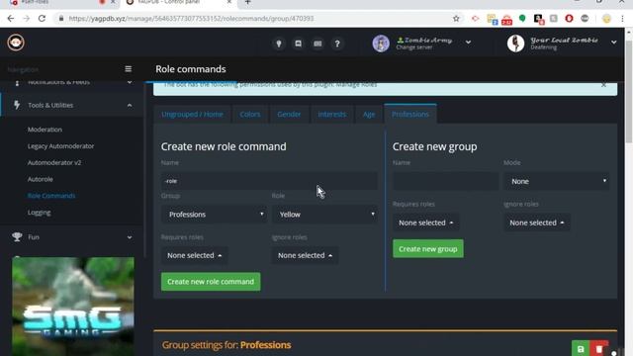Open Requires roles selector for role command
The width and height of the screenshot is (633, 356).
click(x=195, y=255)
